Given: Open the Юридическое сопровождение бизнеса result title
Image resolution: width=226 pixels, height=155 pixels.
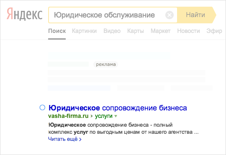Looking at the screenshot, I should pyautogui.click(x=118, y=108).
